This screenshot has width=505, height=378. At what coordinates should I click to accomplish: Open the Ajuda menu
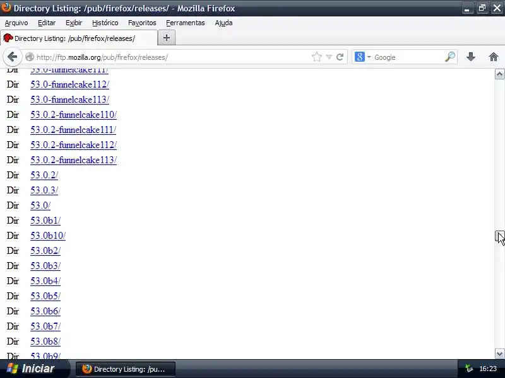223,23
